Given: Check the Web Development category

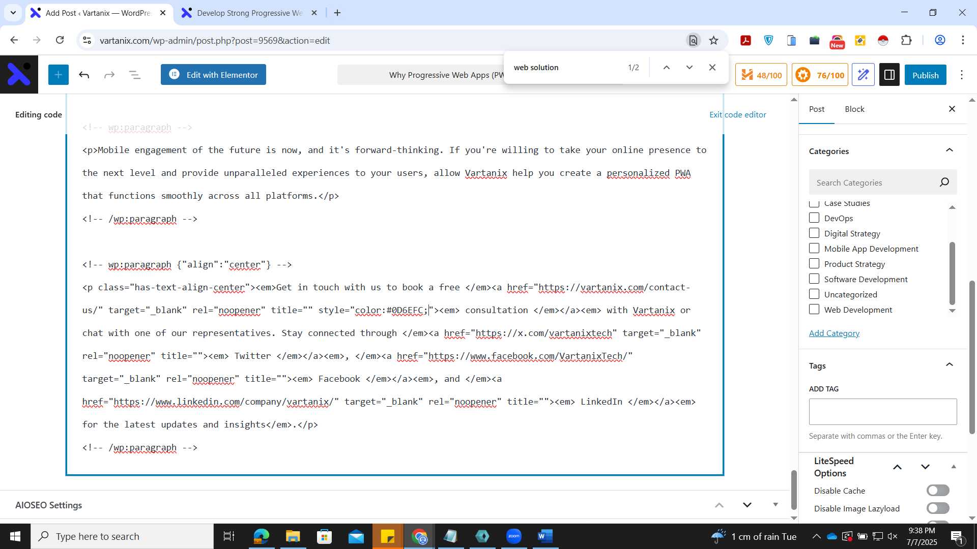Looking at the screenshot, I should pos(814,310).
